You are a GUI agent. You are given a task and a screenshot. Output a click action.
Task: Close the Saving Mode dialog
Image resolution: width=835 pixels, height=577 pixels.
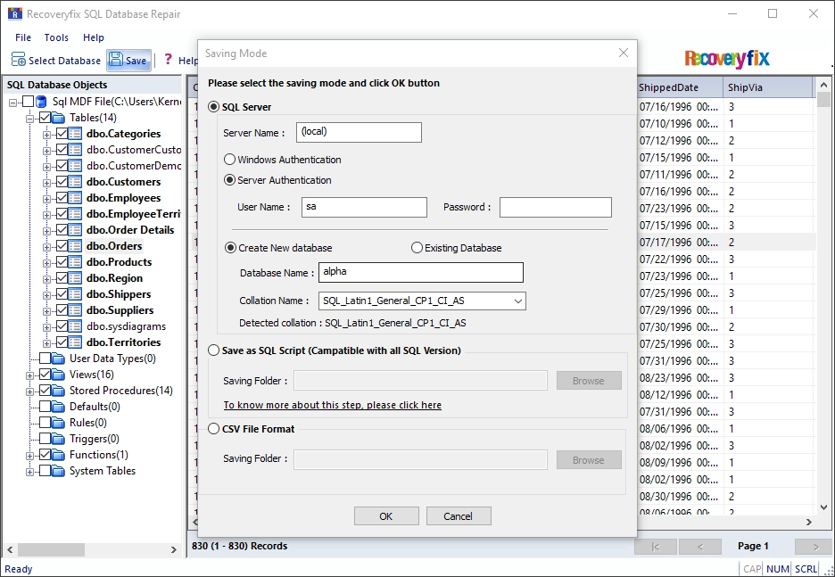coord(623,53)
